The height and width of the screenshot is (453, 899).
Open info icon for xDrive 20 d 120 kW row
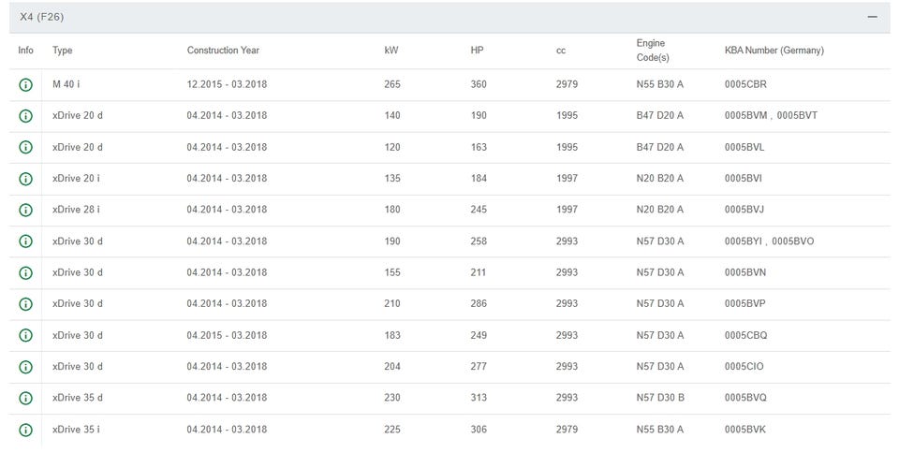click(26, 147)
